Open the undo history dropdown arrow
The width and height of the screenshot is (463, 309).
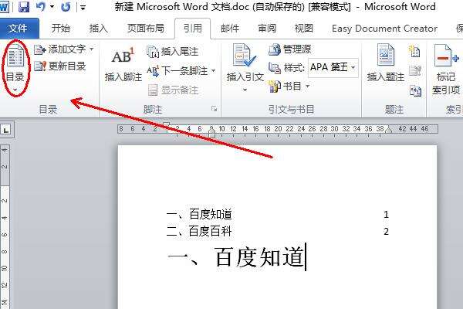coord(52,7)
